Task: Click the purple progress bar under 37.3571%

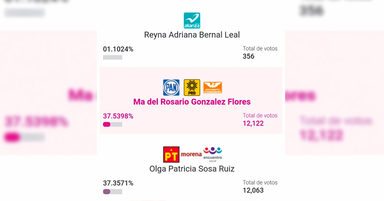Action: (x=112, y=191)
